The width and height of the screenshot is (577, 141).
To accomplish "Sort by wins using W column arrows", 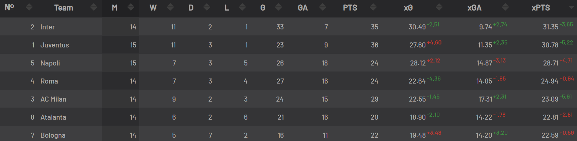I will (170, 7).
